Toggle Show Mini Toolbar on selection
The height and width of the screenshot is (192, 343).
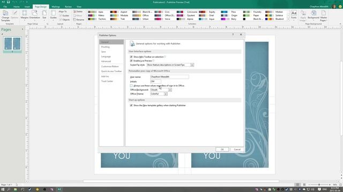131,57
